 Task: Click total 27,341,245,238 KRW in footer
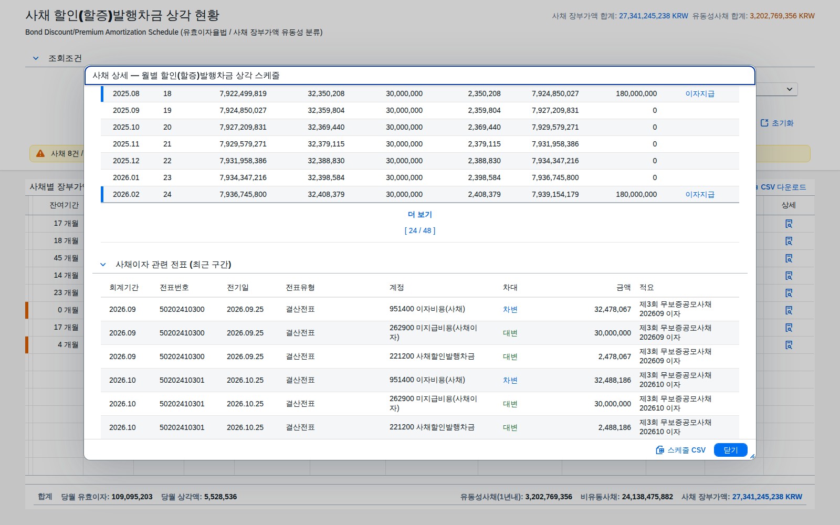(x=767, y=497)
